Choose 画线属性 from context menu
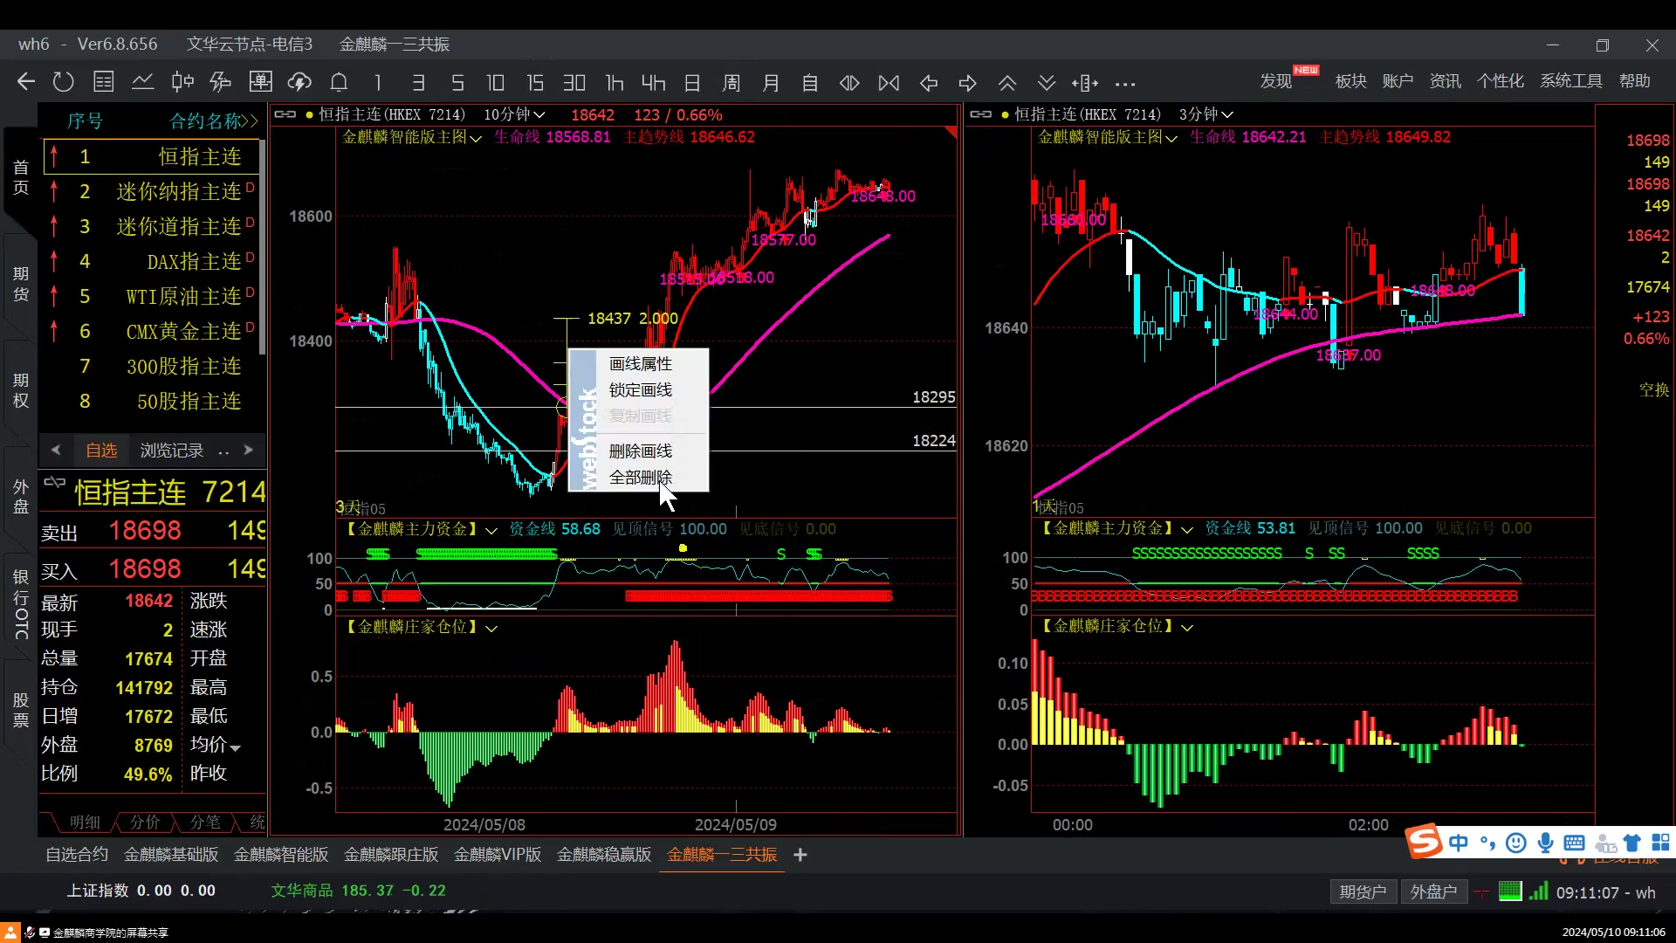The width and height of the screenshot is (1676, 943). coord(641,364)
